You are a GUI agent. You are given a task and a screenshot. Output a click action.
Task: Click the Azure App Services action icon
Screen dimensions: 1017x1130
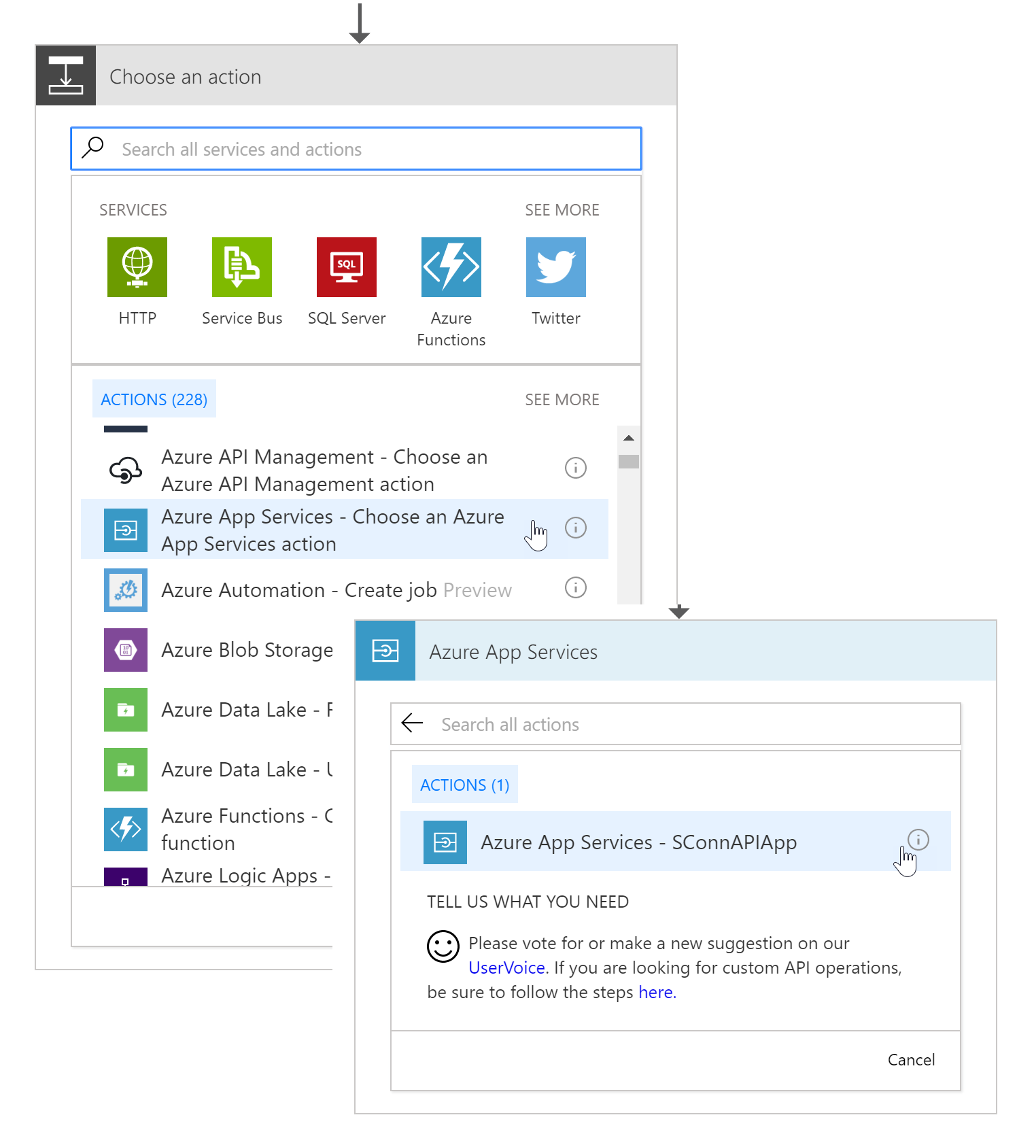tap(126, 530)
